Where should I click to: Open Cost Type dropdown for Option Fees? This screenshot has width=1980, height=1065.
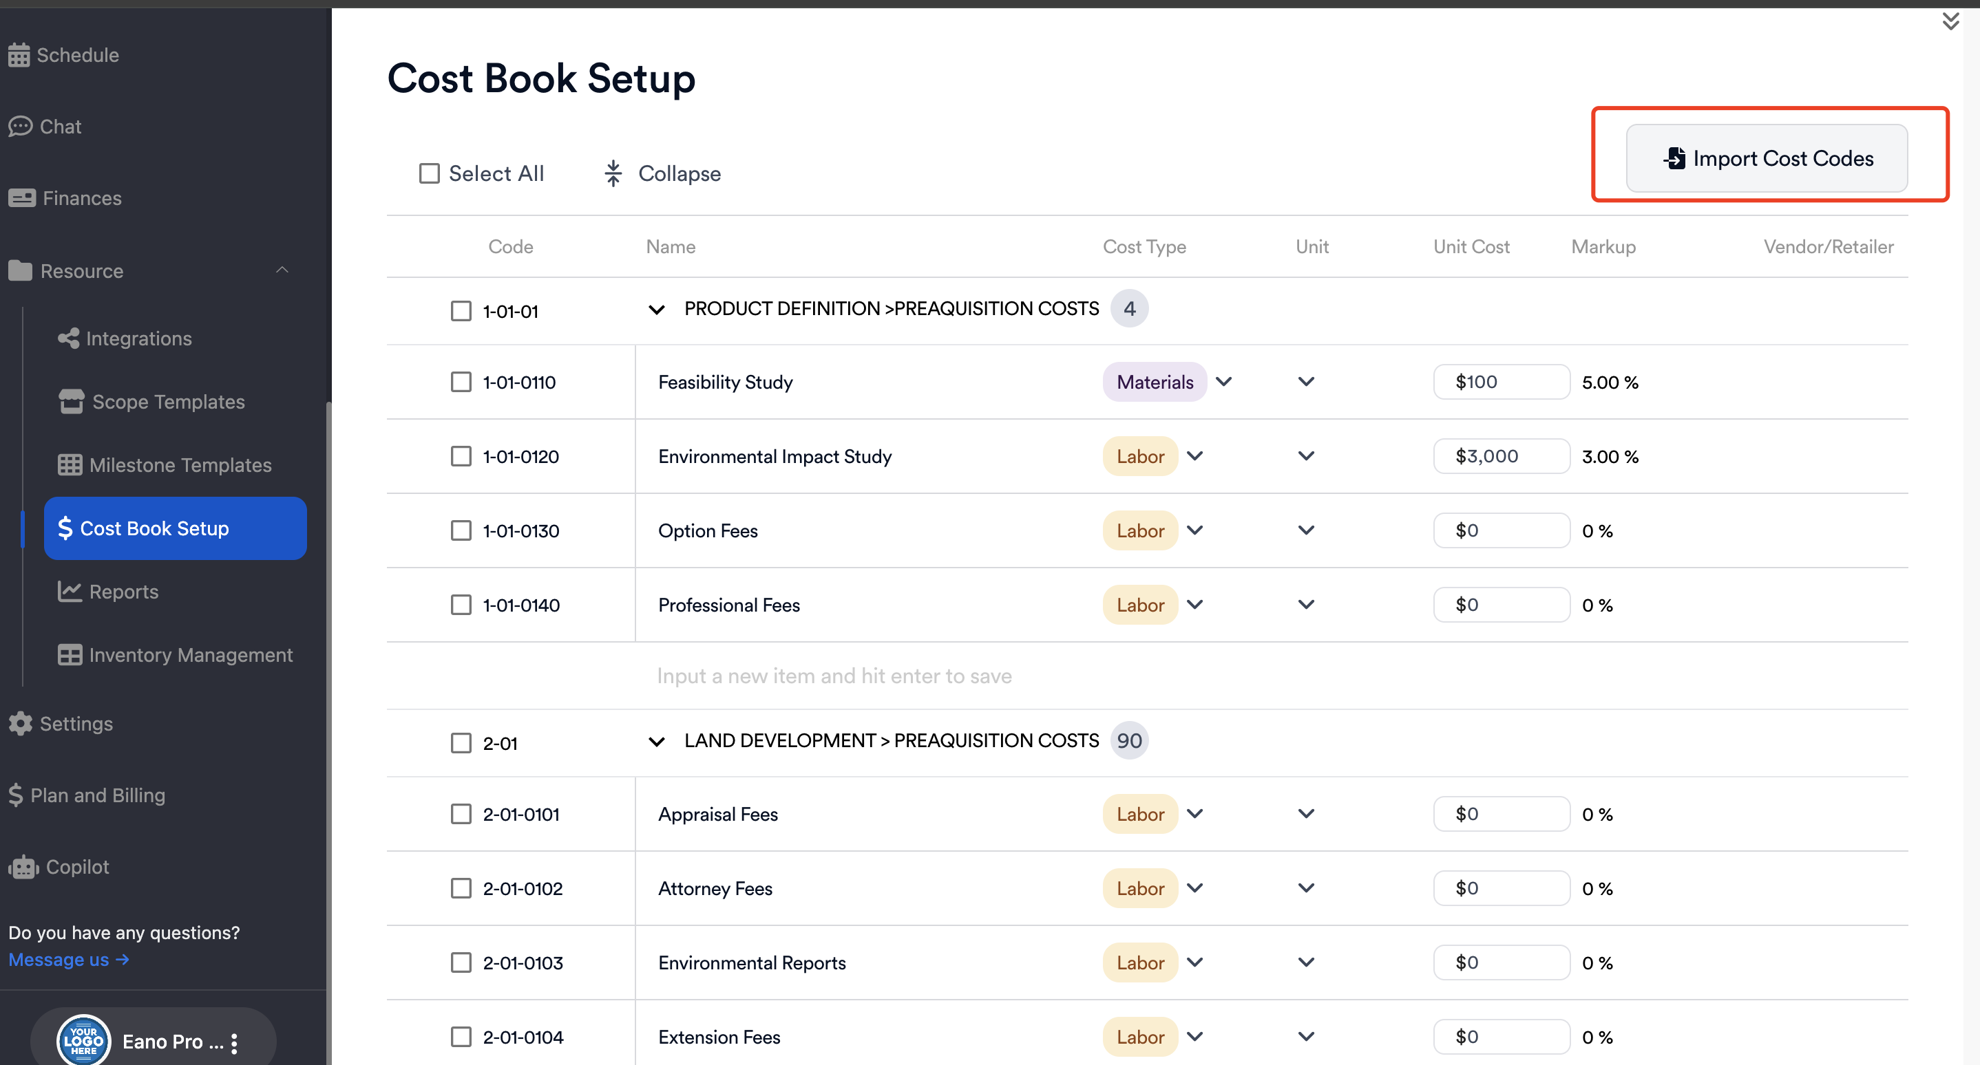point(1194,530)
